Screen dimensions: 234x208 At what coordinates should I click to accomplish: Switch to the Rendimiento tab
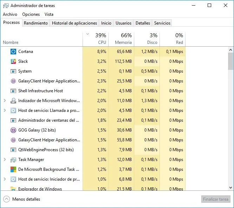click(x=36, y=23)
